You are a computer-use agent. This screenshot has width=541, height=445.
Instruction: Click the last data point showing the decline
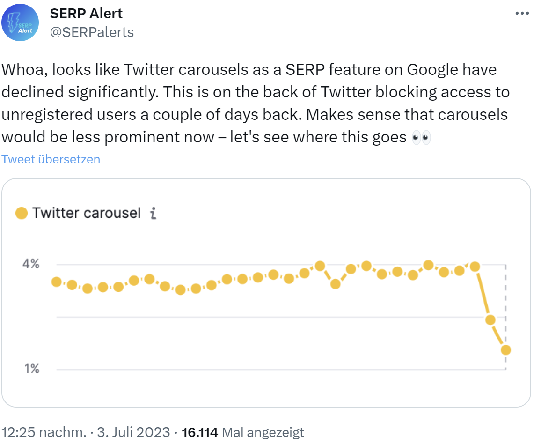click(505, 349)
